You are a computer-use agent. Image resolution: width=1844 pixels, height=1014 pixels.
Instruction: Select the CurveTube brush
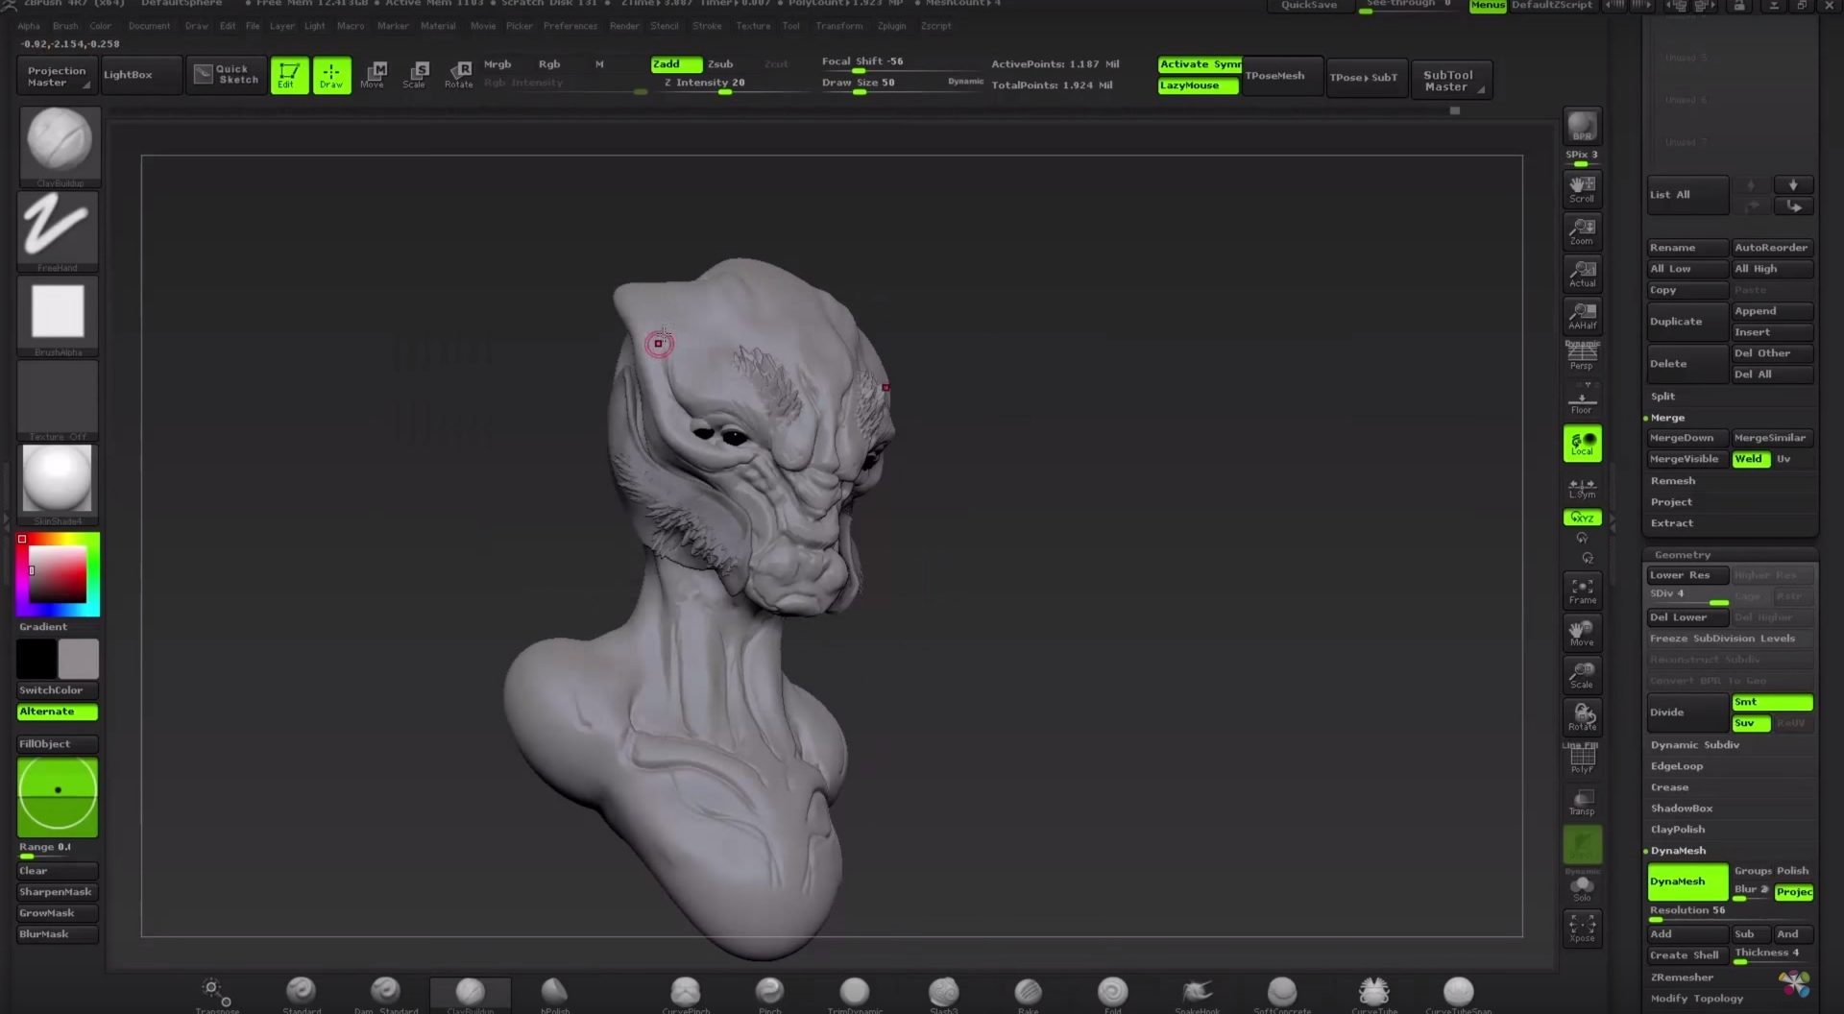[1374, 994]
